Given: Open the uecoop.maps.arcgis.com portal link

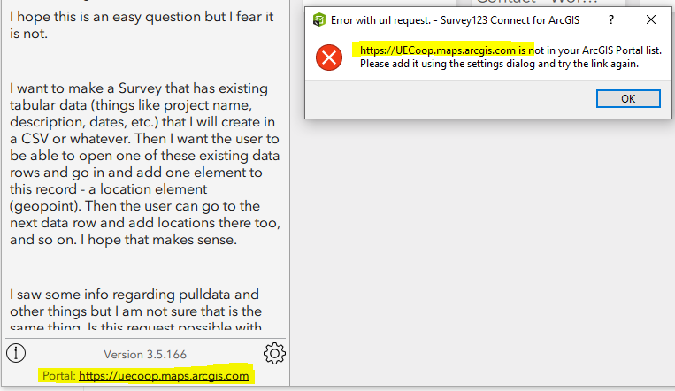Looking at the screenshot, I should coord(164,375).
